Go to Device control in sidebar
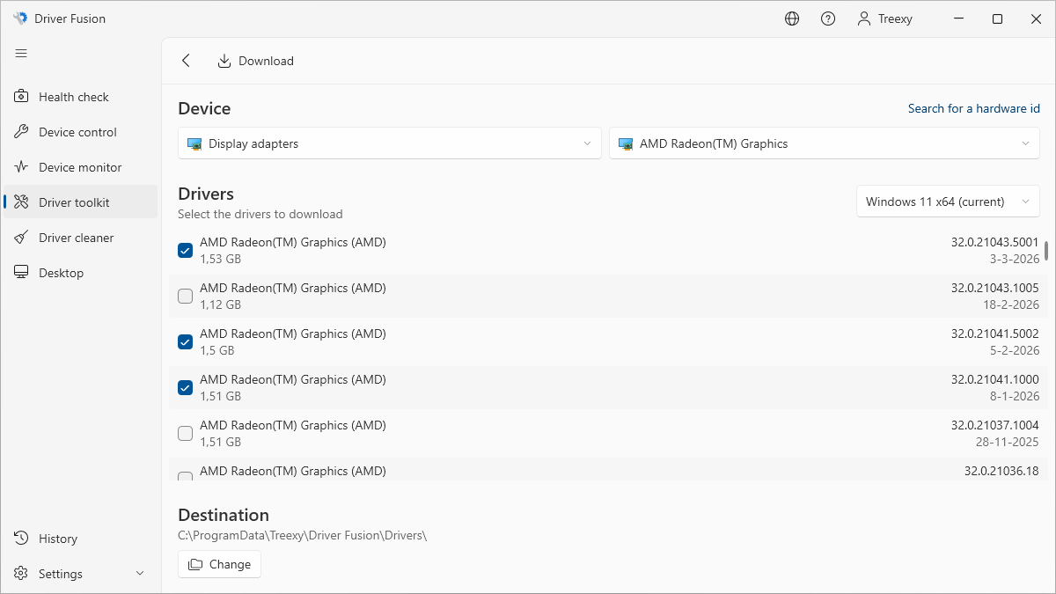1056x594 pixels. (77, 132)
